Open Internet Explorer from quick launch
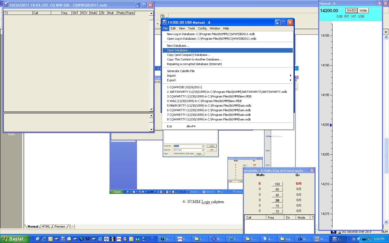Screen dimensions: 389x243 (44, 239)
